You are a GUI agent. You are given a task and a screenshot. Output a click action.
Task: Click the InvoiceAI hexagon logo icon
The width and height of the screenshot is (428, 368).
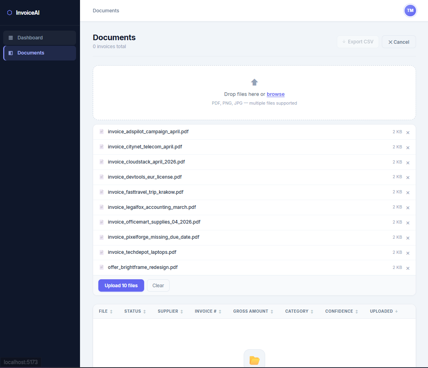pos(10,13)
